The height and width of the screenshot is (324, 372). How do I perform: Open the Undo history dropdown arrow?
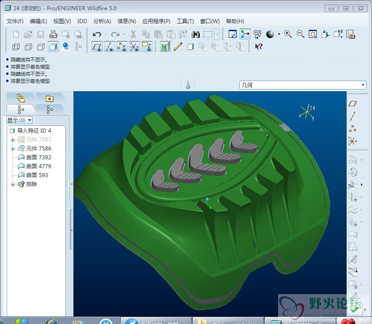[x=105, y=34]
